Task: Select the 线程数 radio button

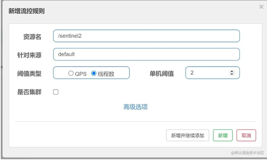Action: [x=94, y=73]
